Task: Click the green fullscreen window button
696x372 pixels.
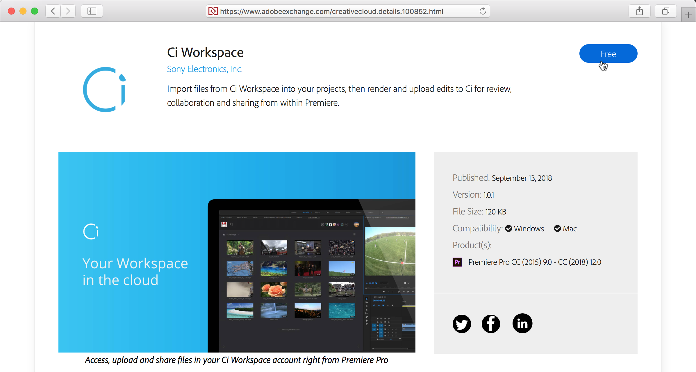Action: tap(35, 11)
